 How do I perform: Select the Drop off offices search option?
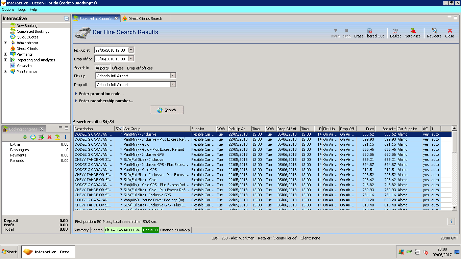140,68
